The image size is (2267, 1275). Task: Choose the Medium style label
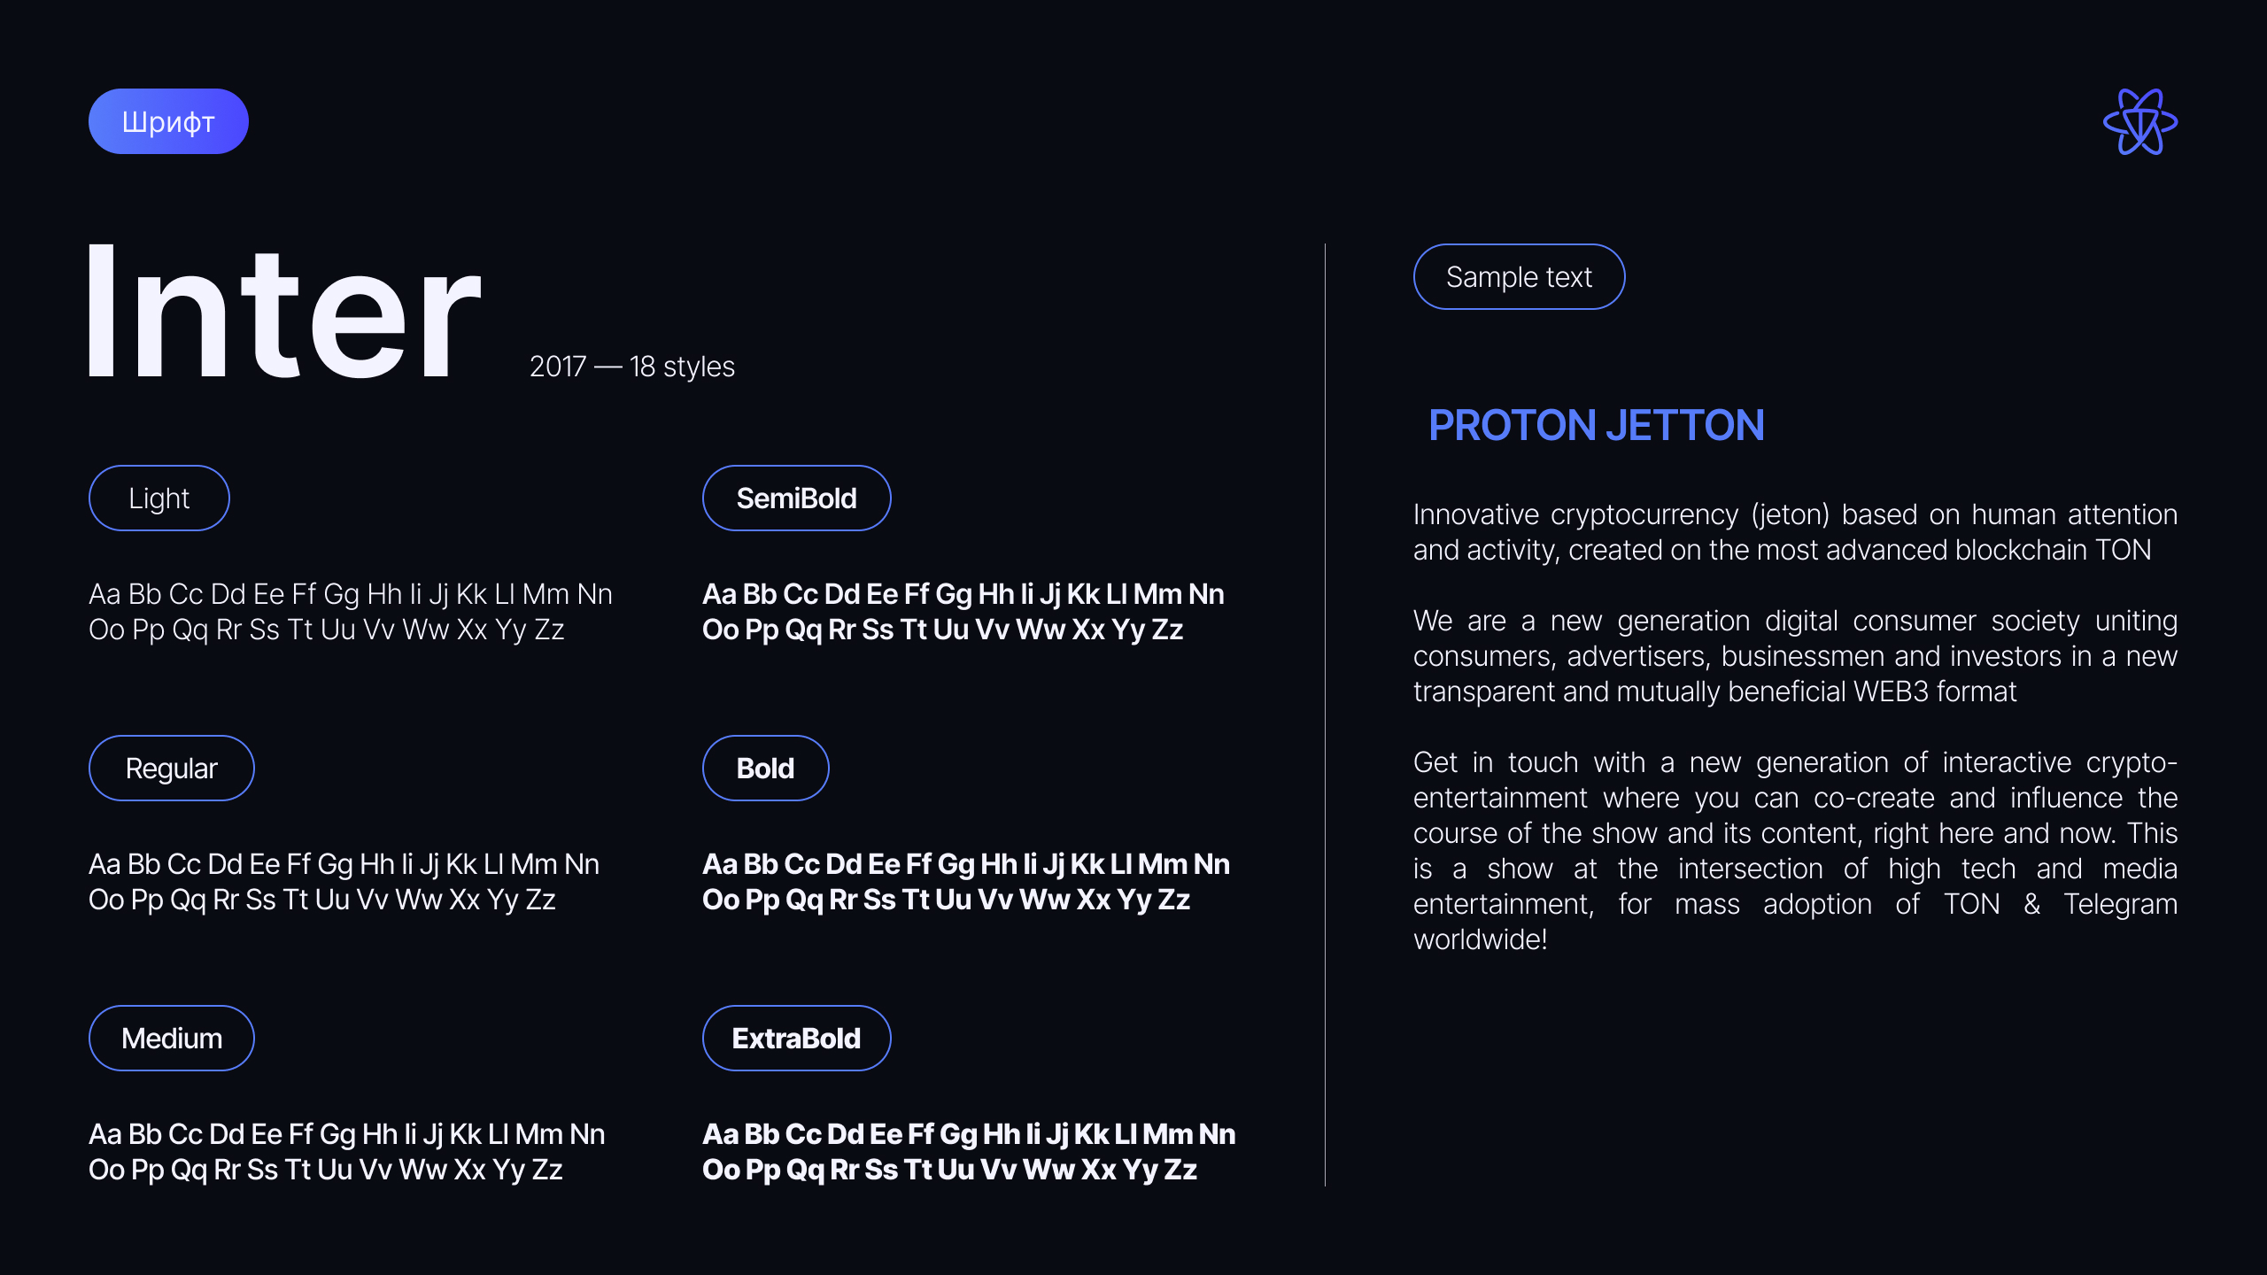(x=172, y=1039)
